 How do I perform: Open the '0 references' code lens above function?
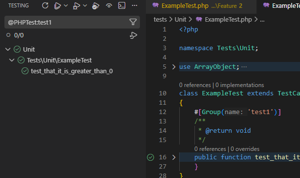pyautogui.click(x=210, y=149)
